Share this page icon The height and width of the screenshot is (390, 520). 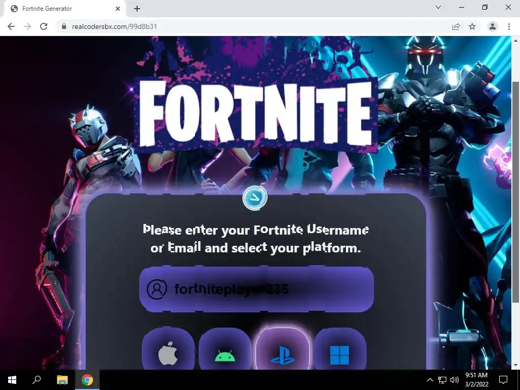click(x=456, y=26)
